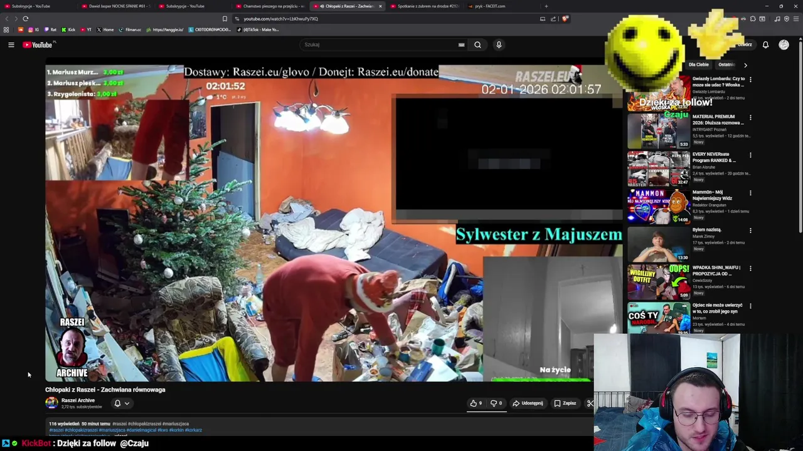Open the browser main menu icon
The width and height of the screenshot is (803, 451).
(x=796, y=19)
